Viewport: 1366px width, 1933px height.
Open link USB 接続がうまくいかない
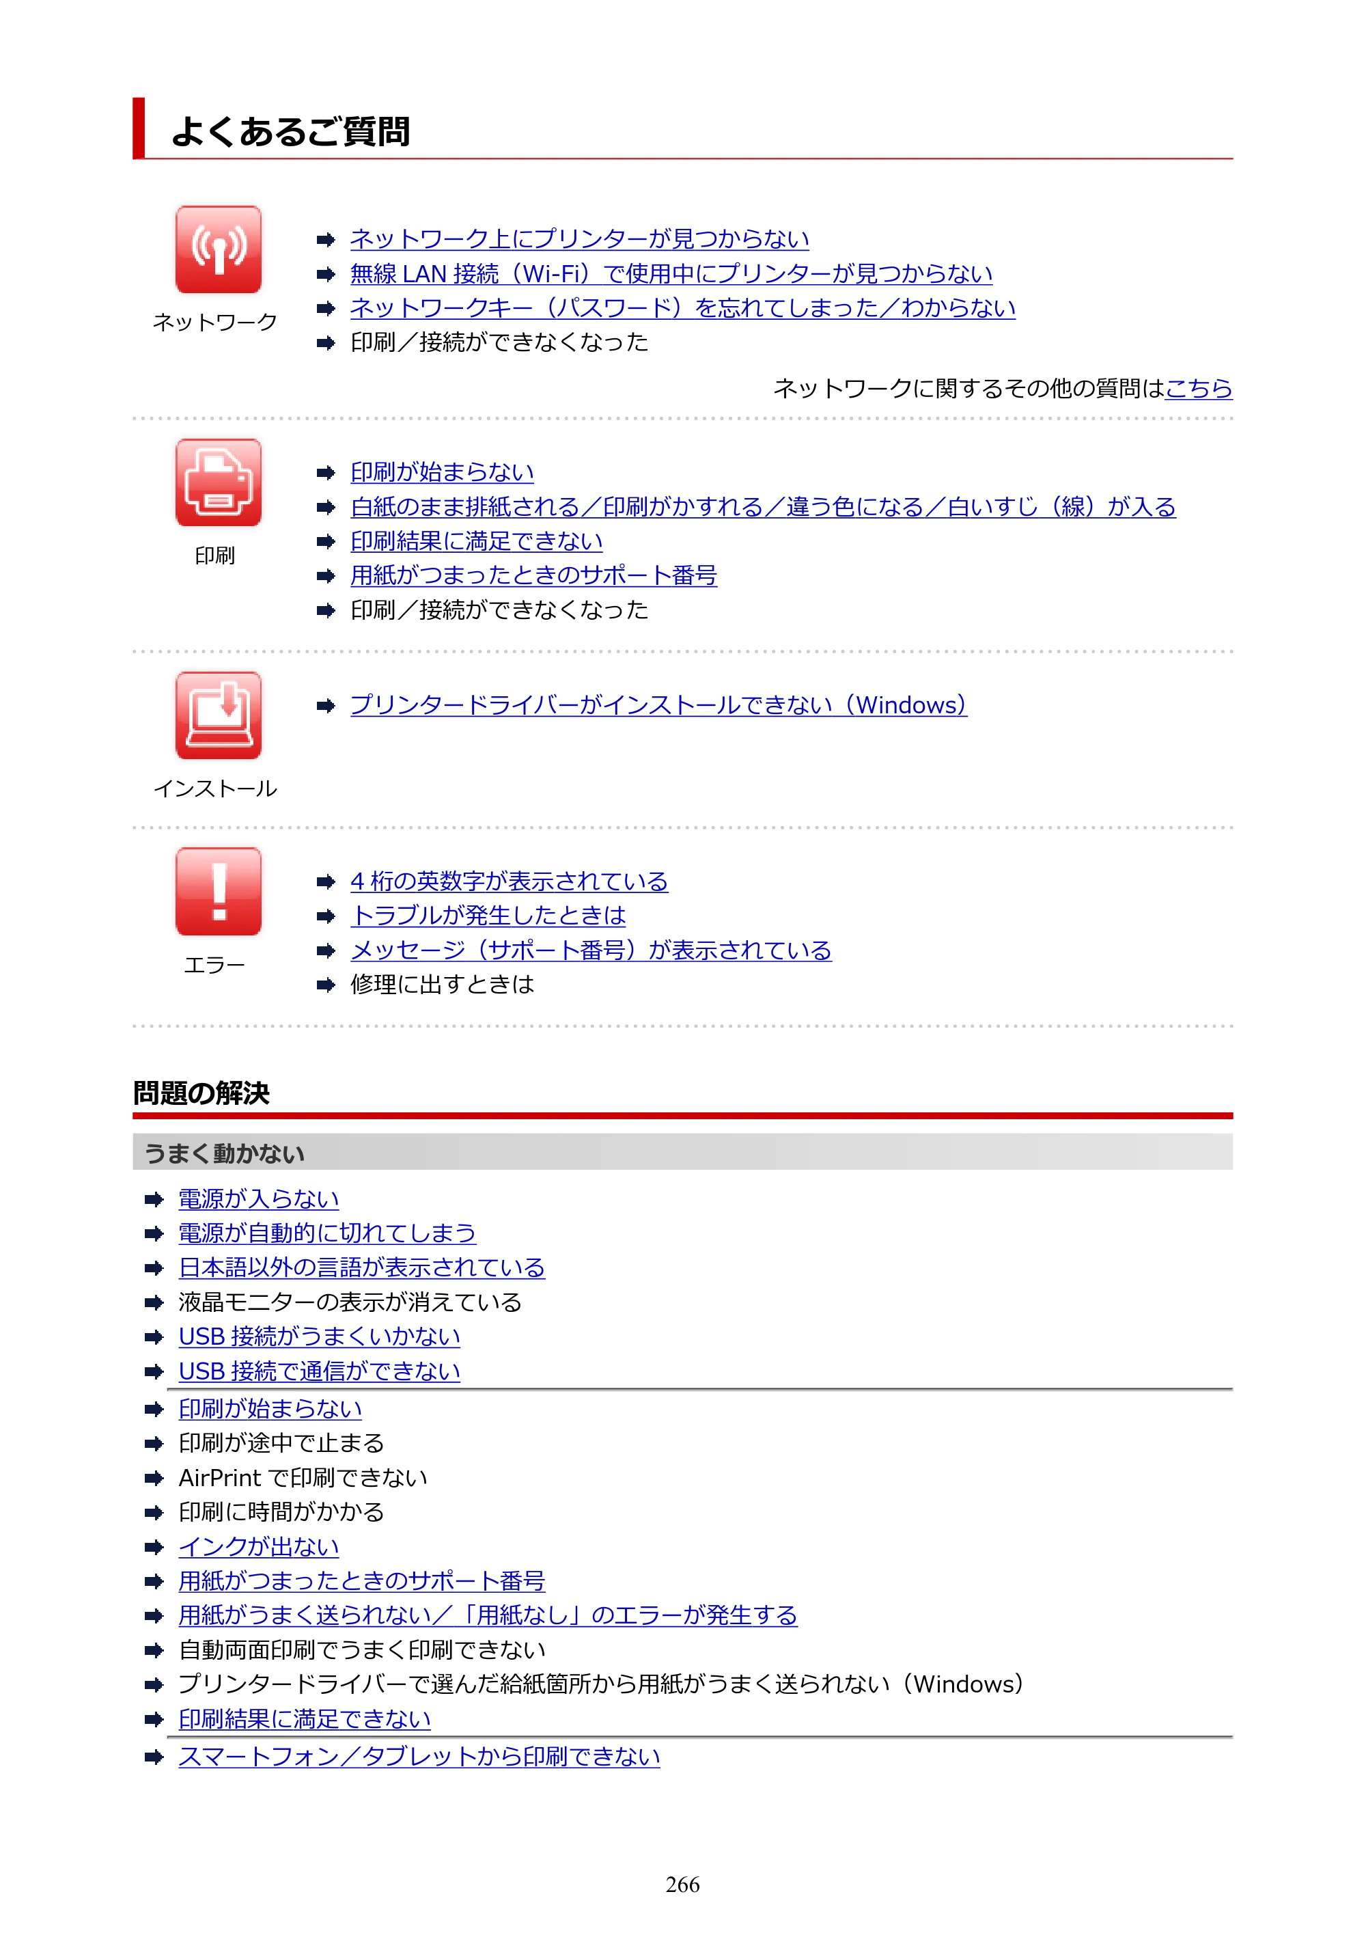click(320, 1337)
